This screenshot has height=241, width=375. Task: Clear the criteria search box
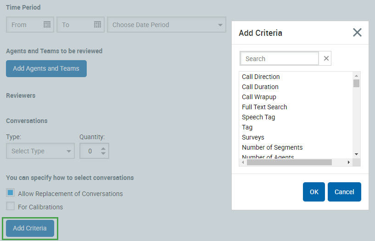[x=326, y=59]
